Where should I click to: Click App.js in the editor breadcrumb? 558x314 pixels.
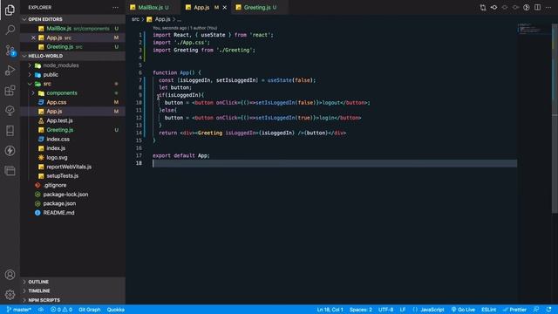point(162,19)
